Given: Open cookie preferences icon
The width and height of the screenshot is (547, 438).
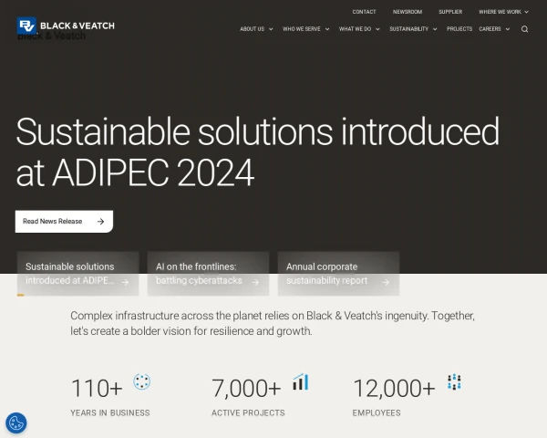Looking at the screenshot, I should (15, 422).
